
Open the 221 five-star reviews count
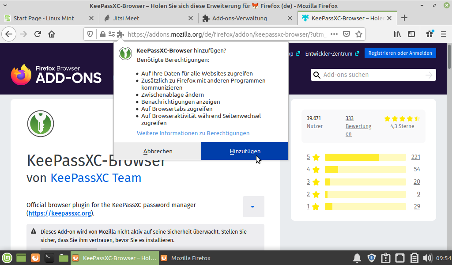[416, 157]
